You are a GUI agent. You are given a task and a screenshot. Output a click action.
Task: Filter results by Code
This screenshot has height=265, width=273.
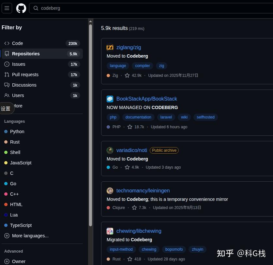42,43
